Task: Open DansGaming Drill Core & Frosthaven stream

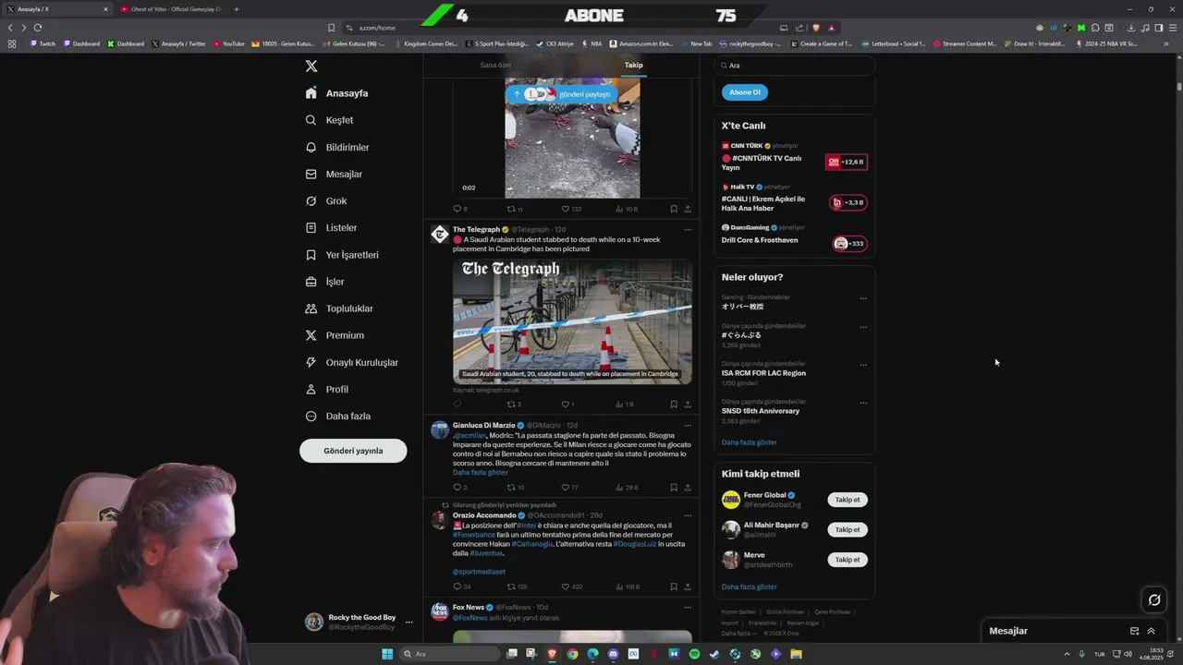Action: coord(794,239)
